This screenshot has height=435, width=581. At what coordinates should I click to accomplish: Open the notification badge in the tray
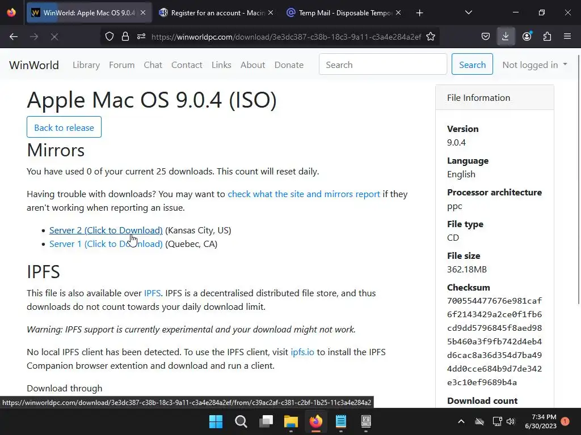coord(565,421)
